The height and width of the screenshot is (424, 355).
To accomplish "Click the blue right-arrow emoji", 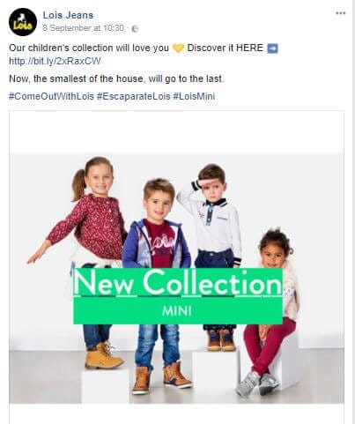I will 272,48.
